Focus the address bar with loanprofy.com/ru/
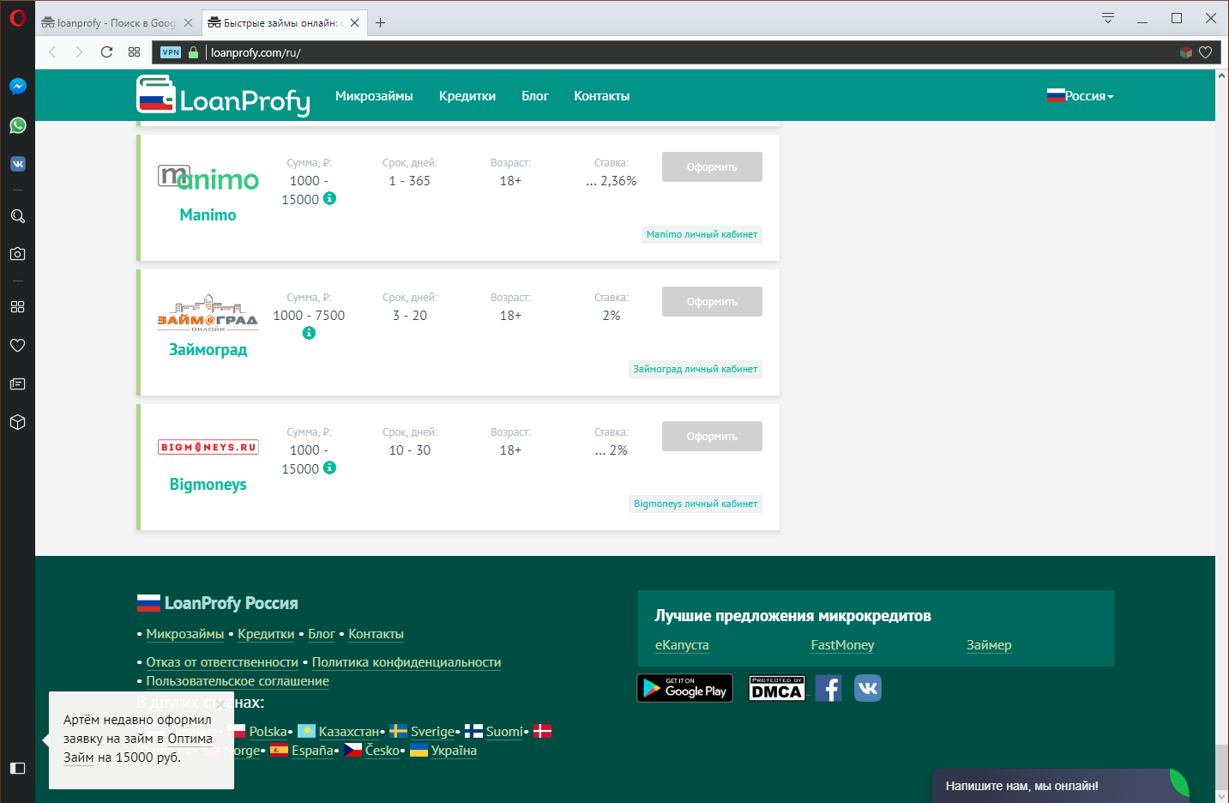 [686, 52]
